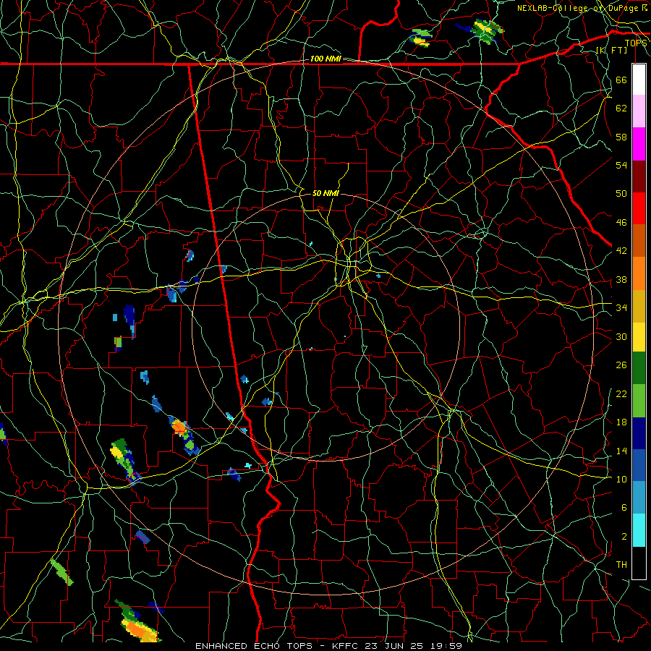
Task: Click the 22 legend number
Action: [x=621, y=393]
